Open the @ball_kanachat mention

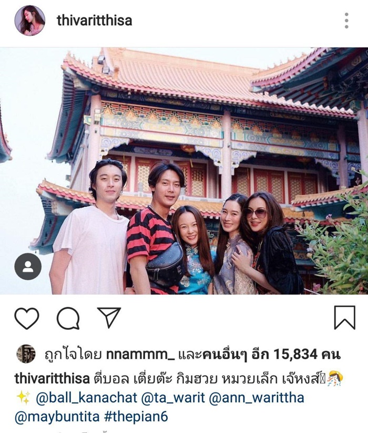(x=86, y=398)
